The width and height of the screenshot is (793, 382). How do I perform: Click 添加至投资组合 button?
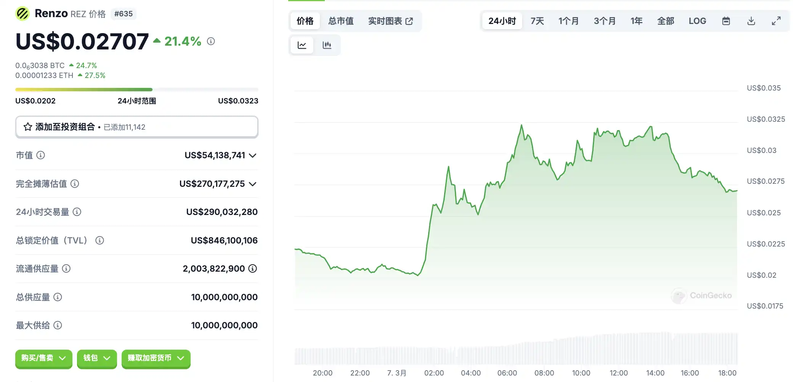point(136,127)
